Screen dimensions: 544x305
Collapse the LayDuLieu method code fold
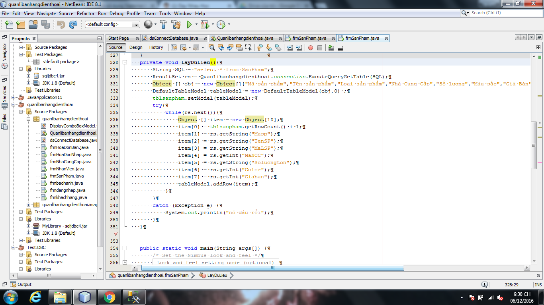click(125, 62)
